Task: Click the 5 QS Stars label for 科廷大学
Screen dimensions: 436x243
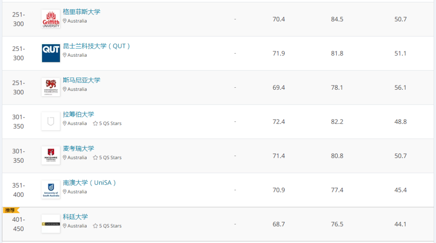Action: coord(110,226)
